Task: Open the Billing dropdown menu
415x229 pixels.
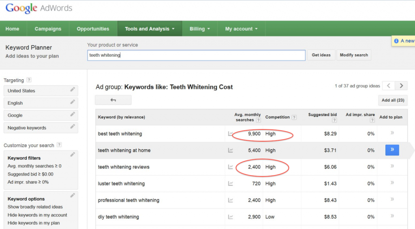Action: [199, 29]
